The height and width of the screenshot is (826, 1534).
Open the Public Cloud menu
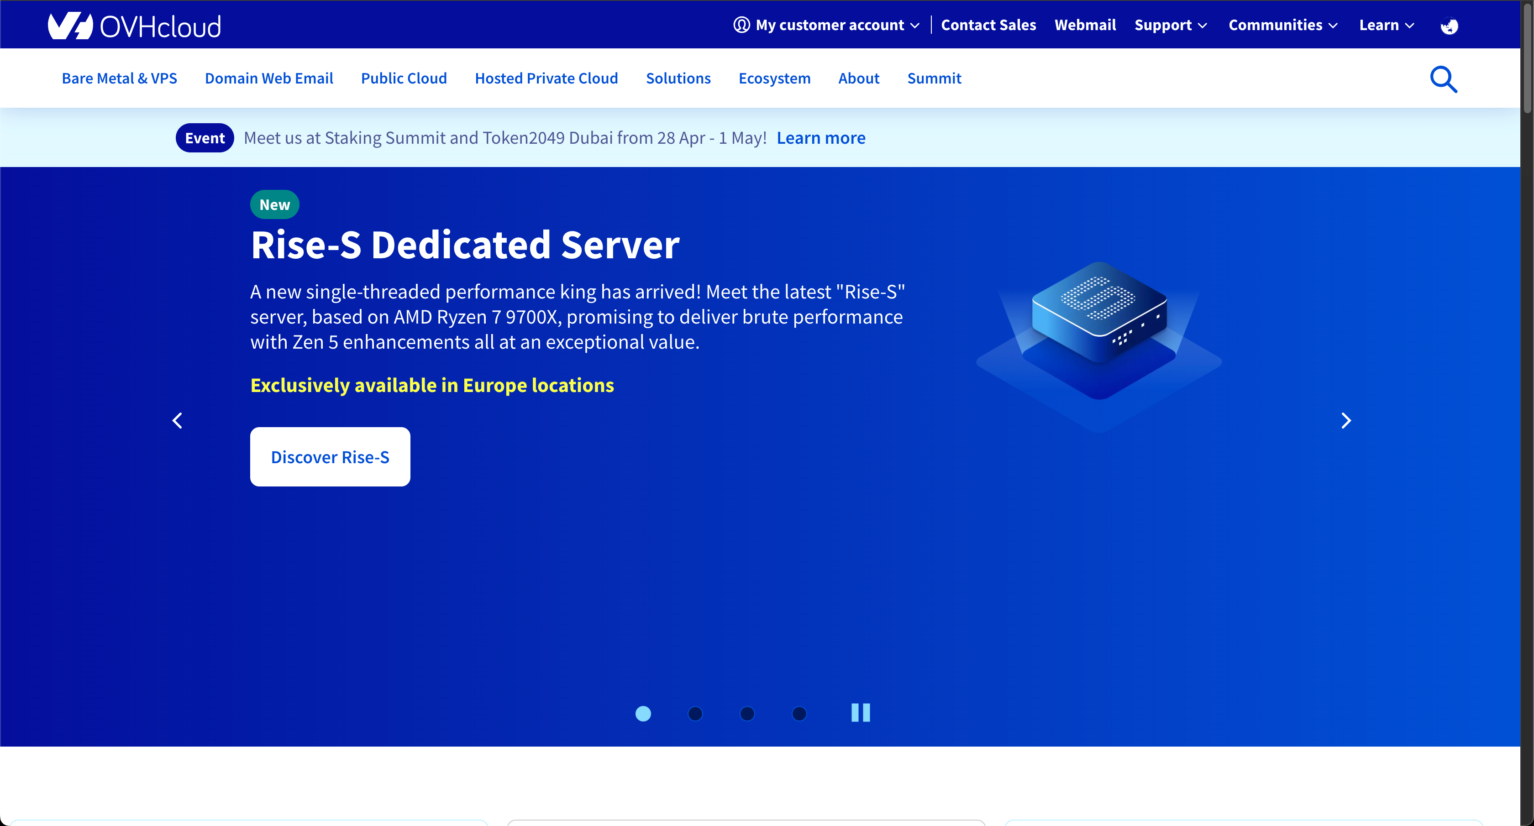(x=404, y=78)
